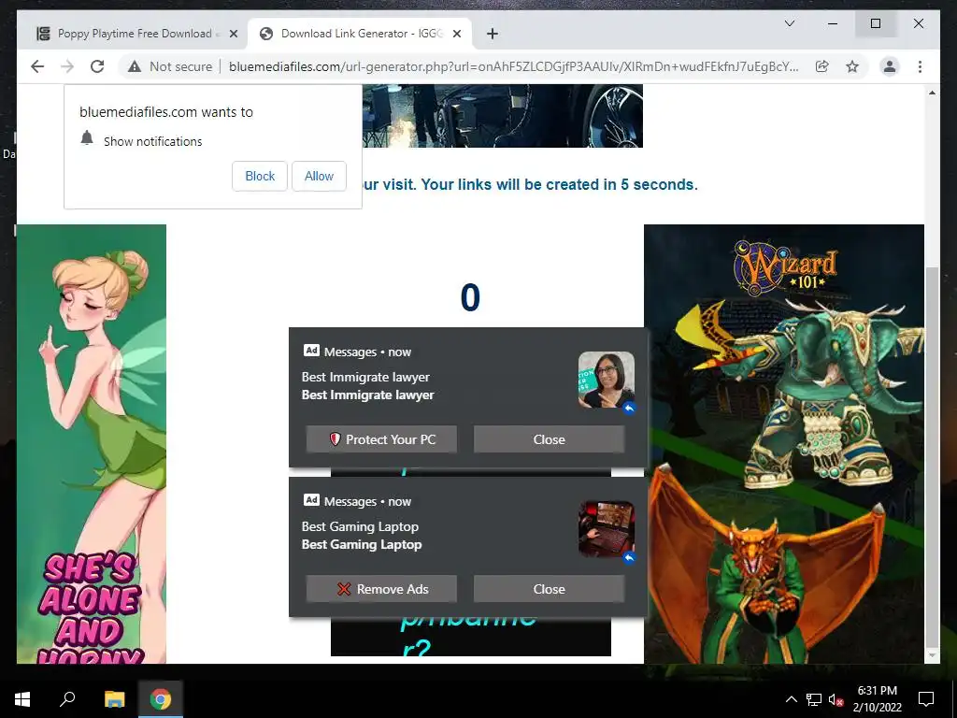View the Not secure site warning icon
Image resolution: width=957 pixels, height=718 pixels.
click(135, 66)
